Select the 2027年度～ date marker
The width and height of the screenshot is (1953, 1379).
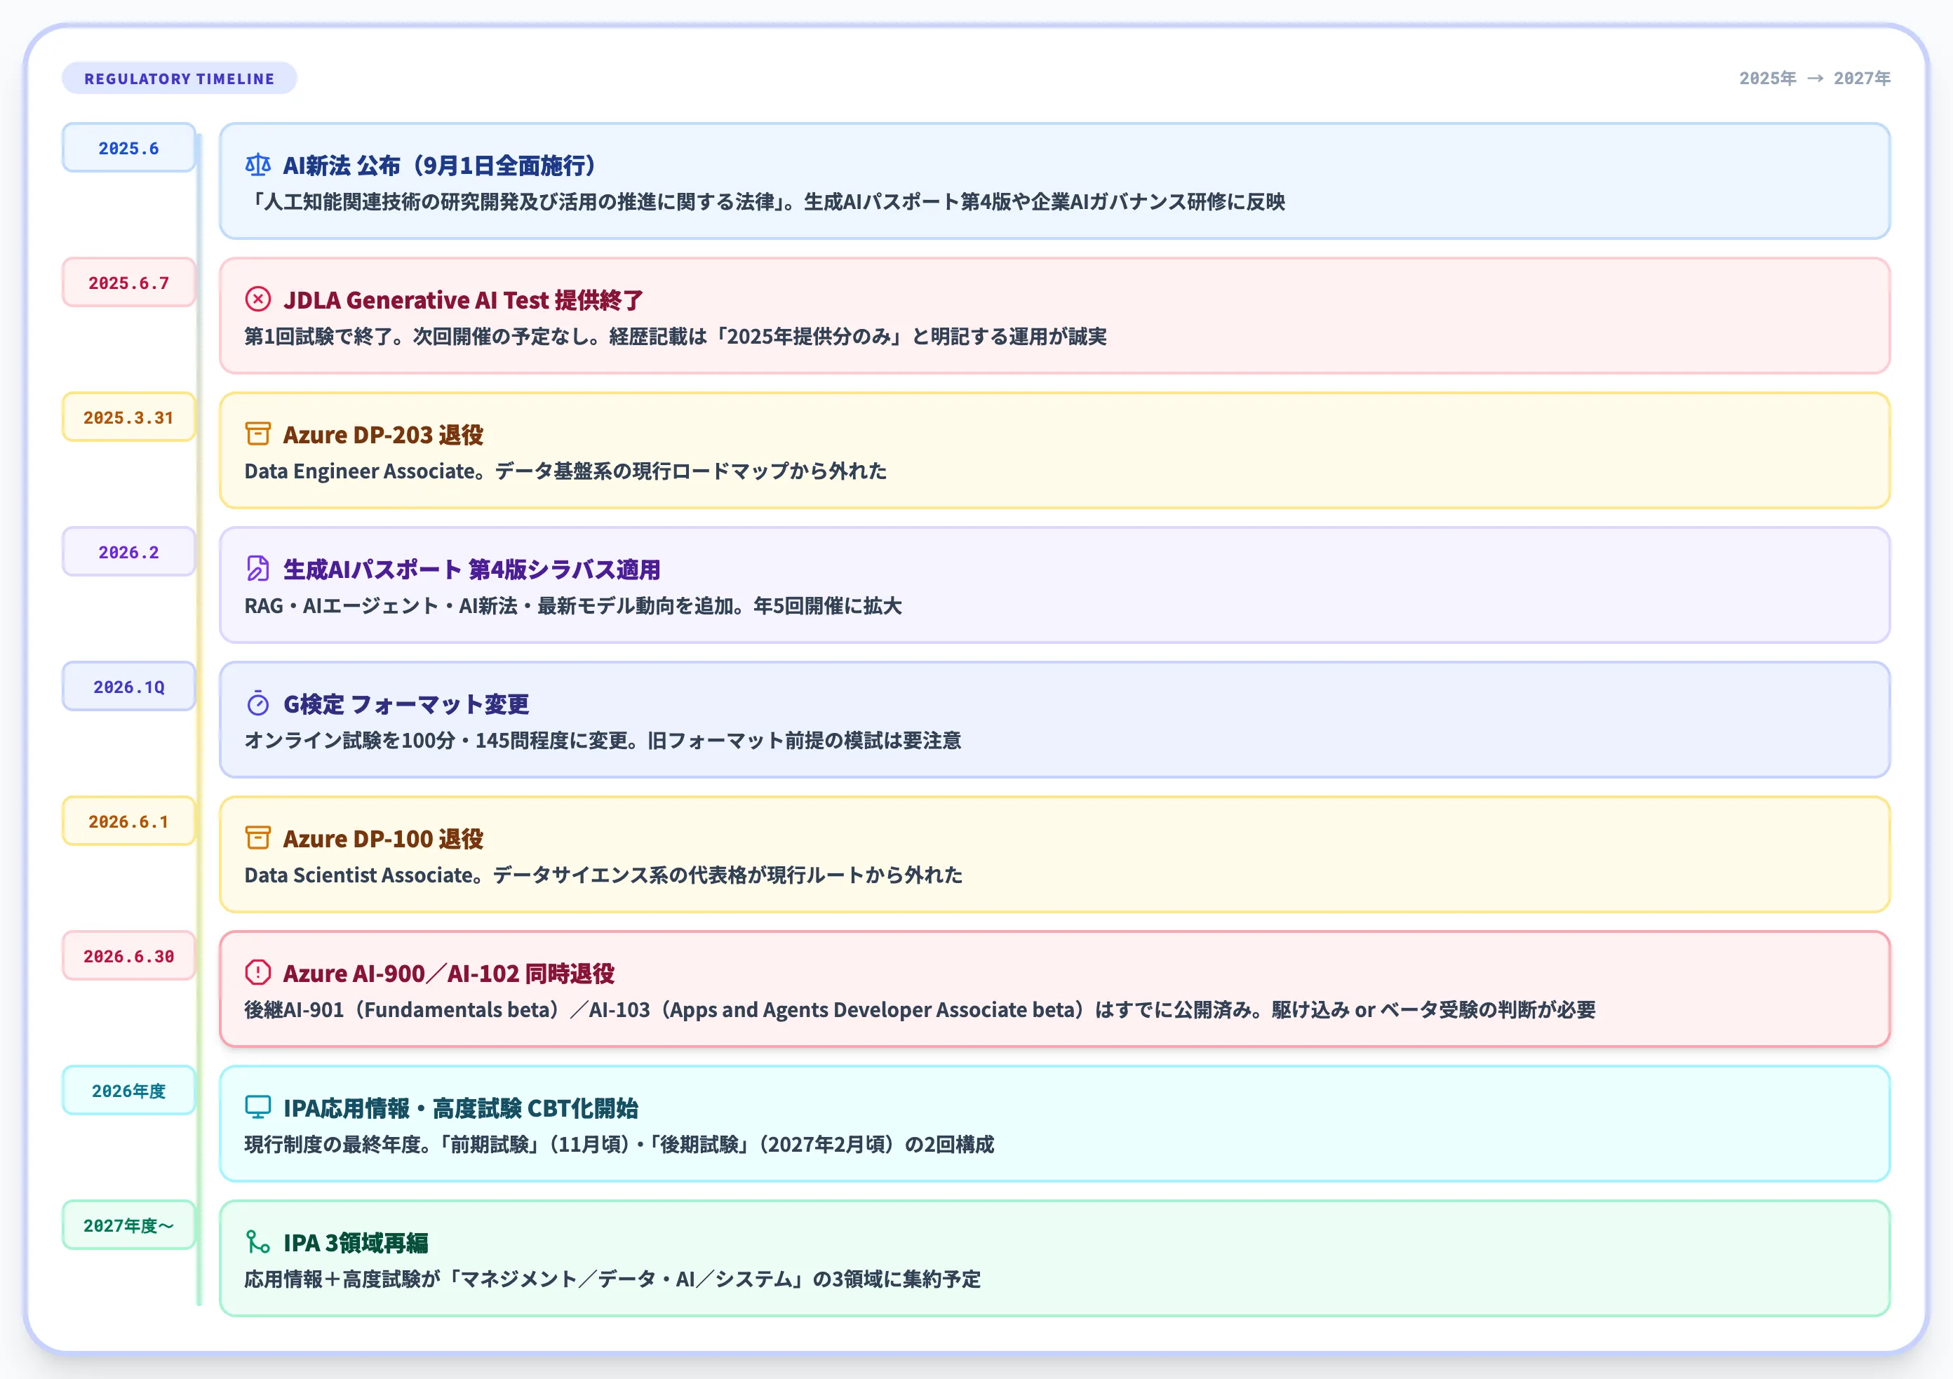click(x=128, y=1225)
